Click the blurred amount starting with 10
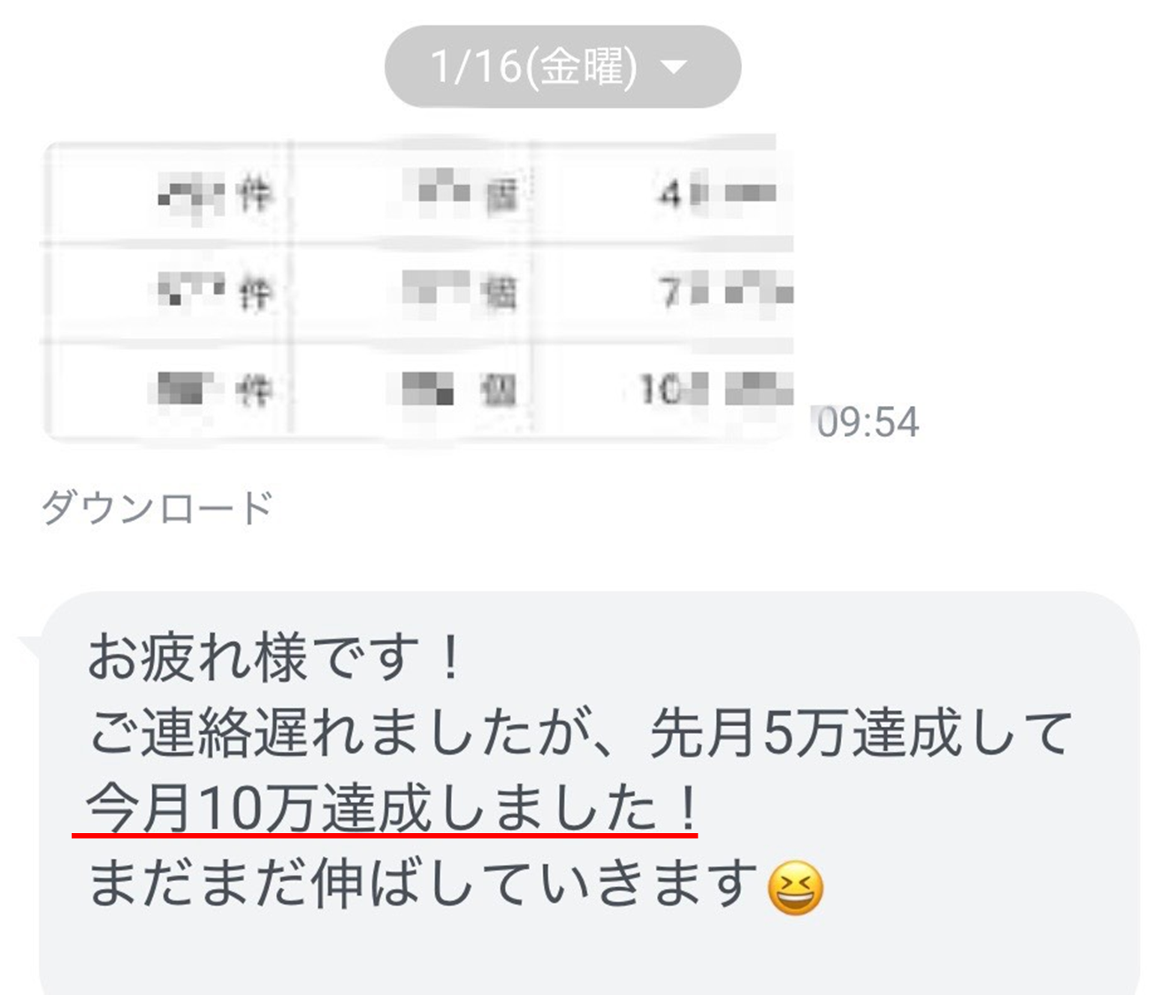 [x=716, y=388]
